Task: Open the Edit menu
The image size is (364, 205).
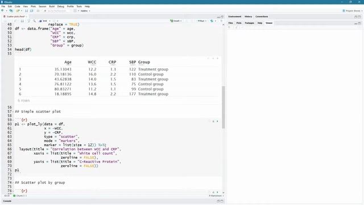Action: click(10, 6)
